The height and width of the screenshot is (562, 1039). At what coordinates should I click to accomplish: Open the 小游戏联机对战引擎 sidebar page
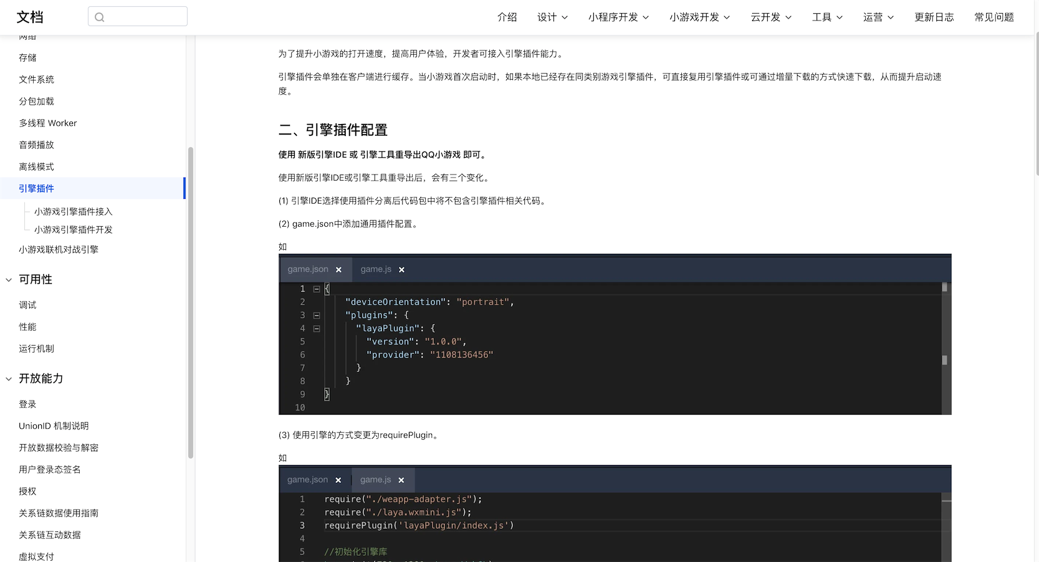point(59,249)
